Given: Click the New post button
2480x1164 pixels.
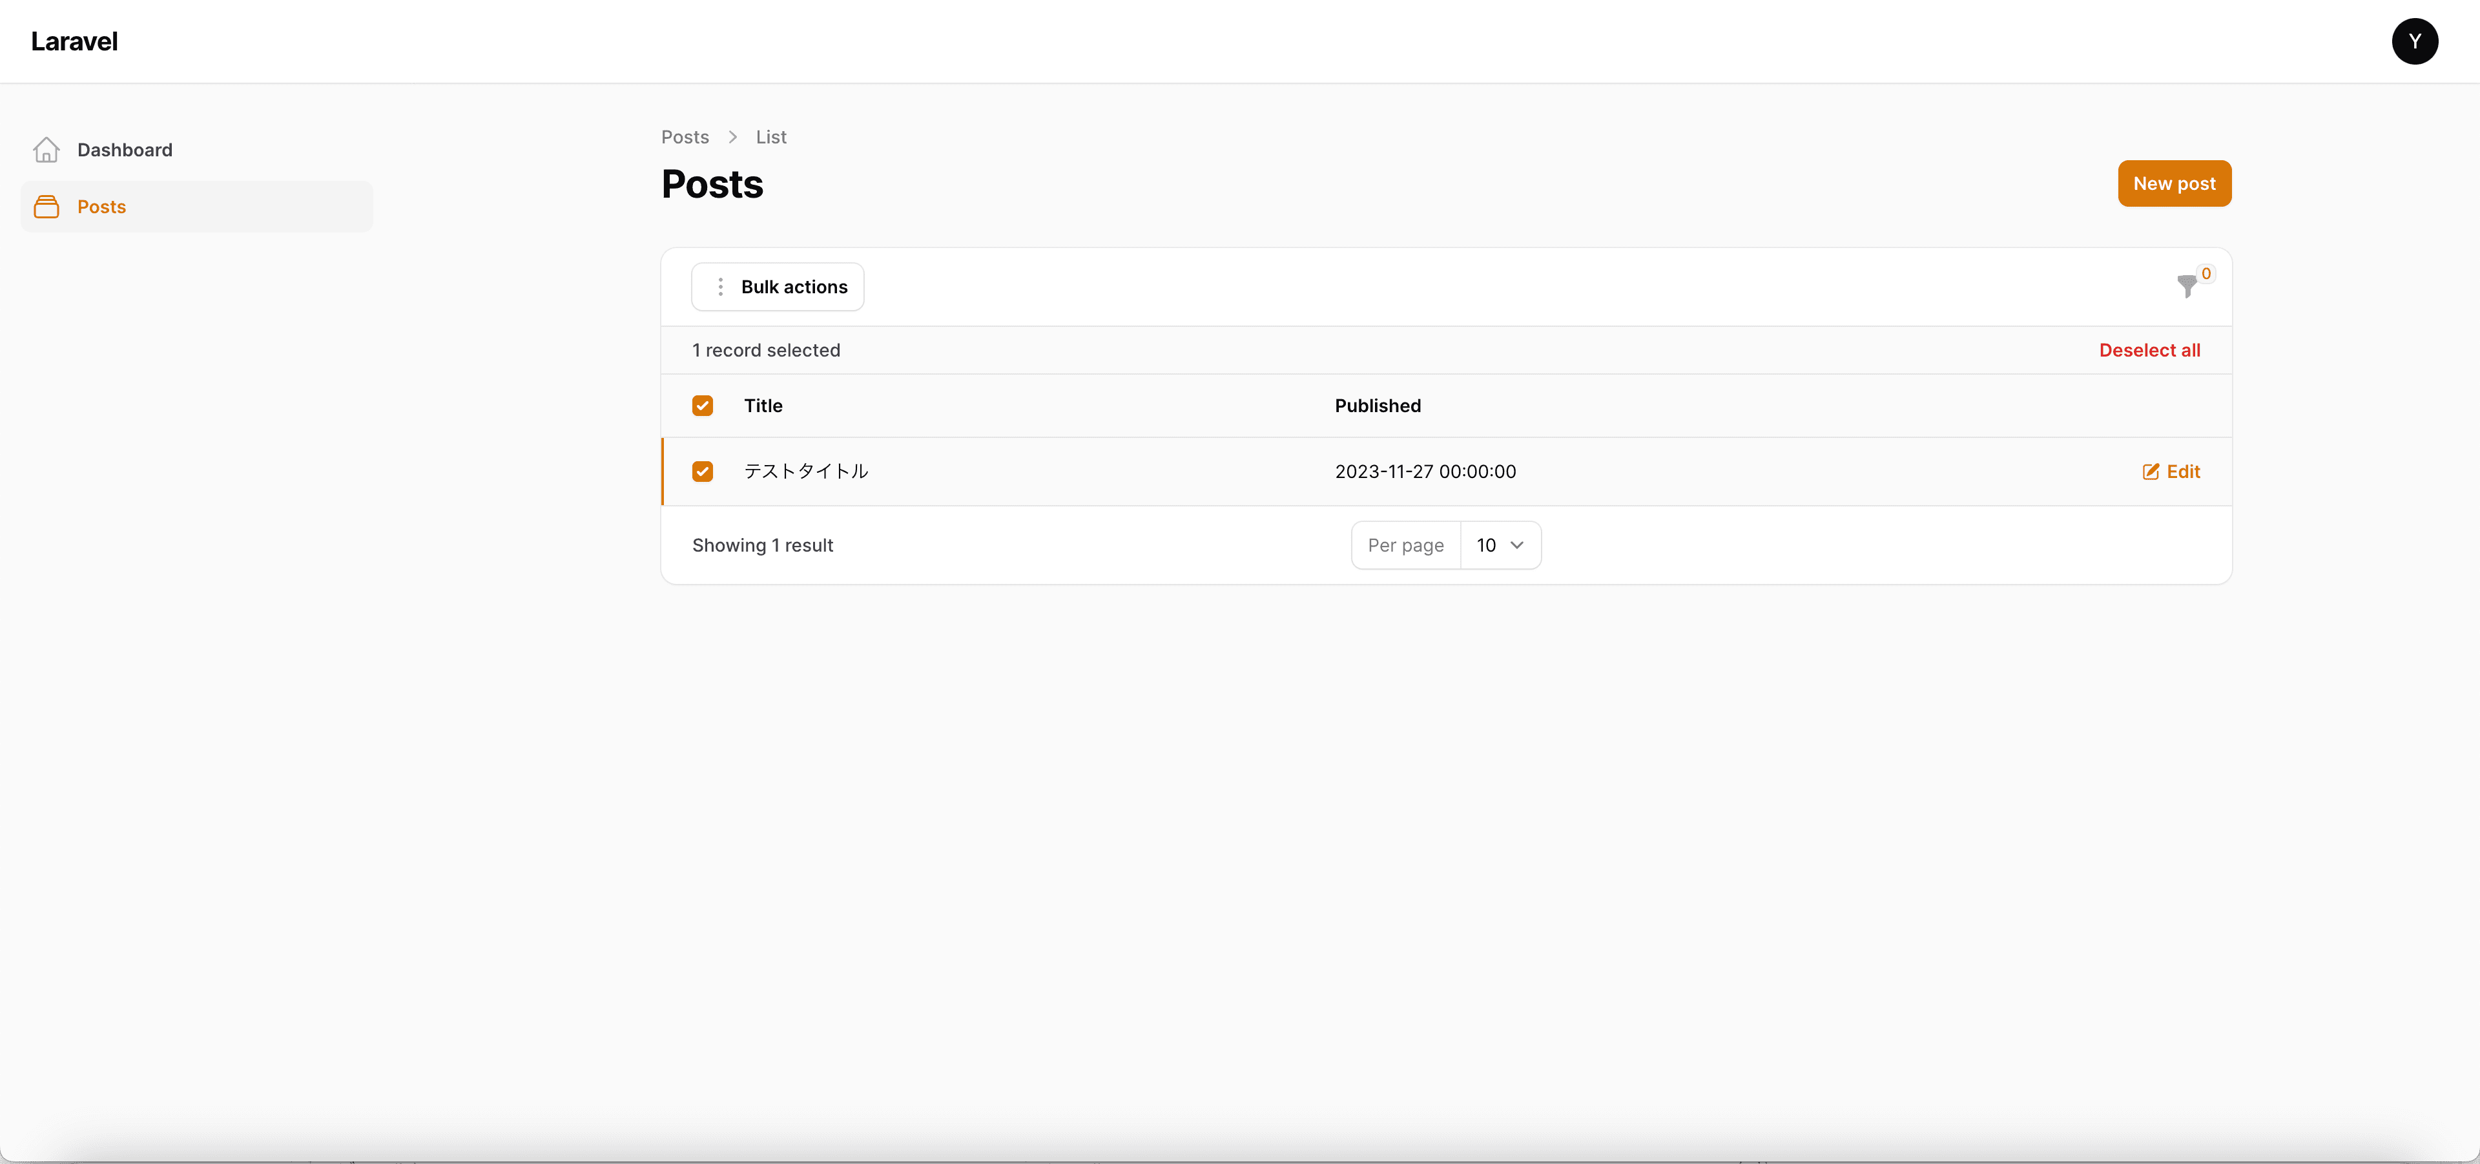Looking at the screenshot, I should [x=2175, y=183].
